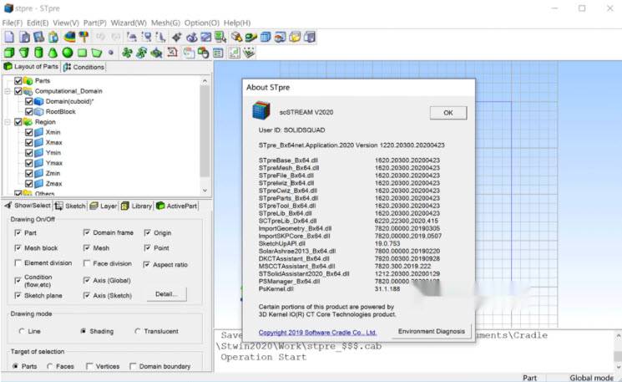Click the four-arrow move view icon
The width and height of the screenshot is (622, 382).
176,37
